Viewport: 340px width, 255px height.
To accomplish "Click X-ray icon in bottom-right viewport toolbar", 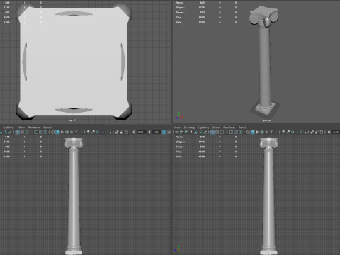I will click(x=312, y=132).
